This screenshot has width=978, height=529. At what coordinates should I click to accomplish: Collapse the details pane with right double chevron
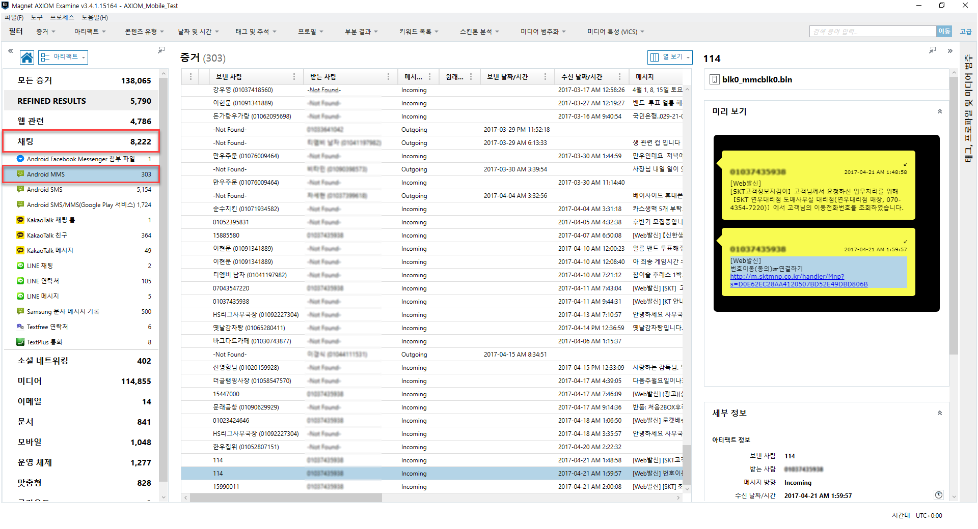pyautogui.click(x=950, y=51)
